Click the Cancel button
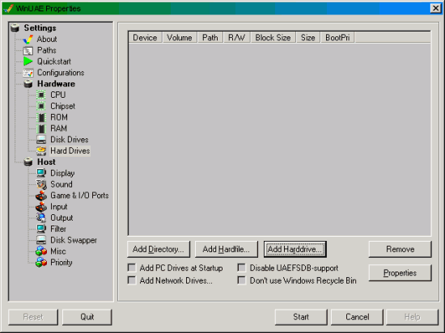The width and height of the screenshot is (445, 333). pyautogui.click(x=358, y=317)
